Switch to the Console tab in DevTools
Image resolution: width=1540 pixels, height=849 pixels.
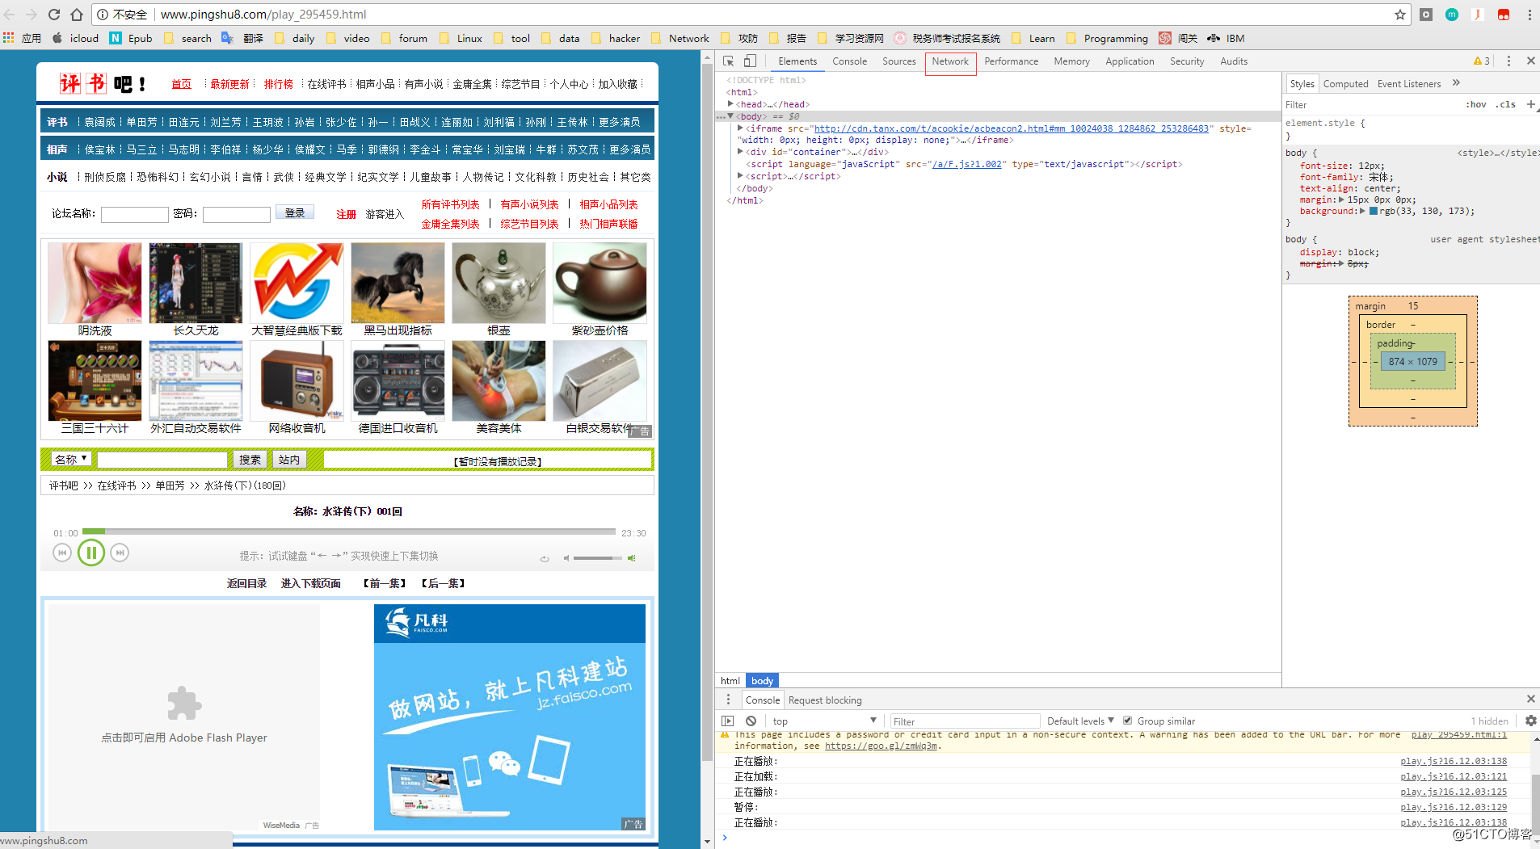[850, 61]
